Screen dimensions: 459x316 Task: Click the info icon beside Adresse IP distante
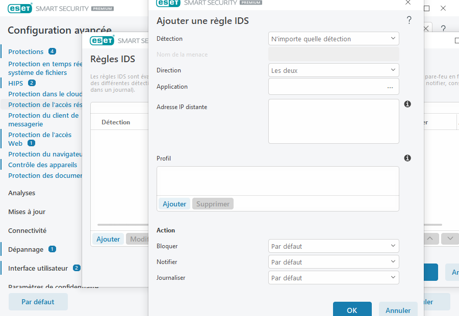pos(407,103)
